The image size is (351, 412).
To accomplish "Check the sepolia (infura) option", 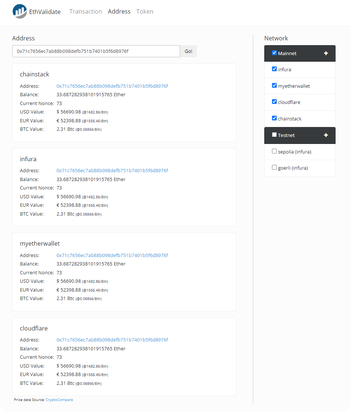I will [274, 151].
